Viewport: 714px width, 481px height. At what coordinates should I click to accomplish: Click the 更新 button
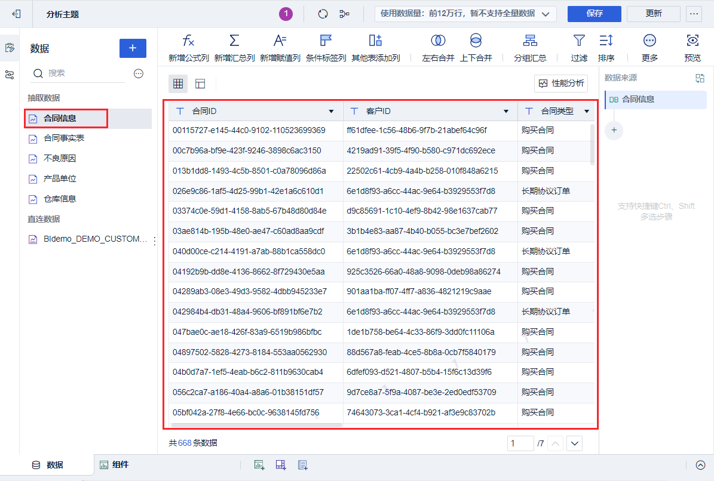pos(654,14)
